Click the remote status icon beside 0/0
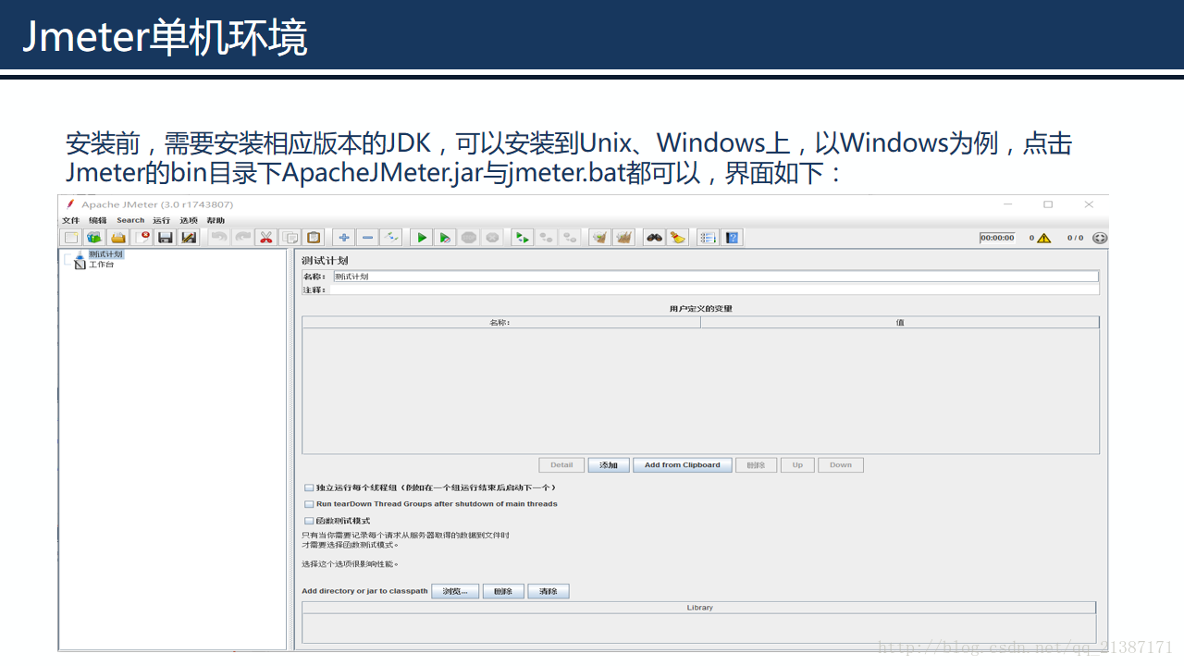The height and width of the screenshot is (666, 1184). click(1100, 238)
